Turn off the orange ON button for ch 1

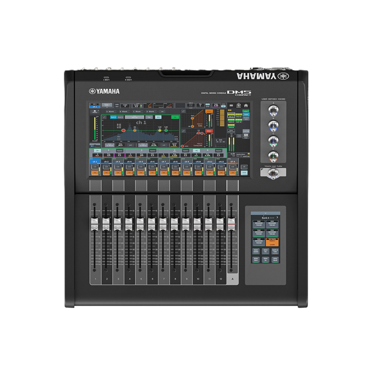pos(95,173)
